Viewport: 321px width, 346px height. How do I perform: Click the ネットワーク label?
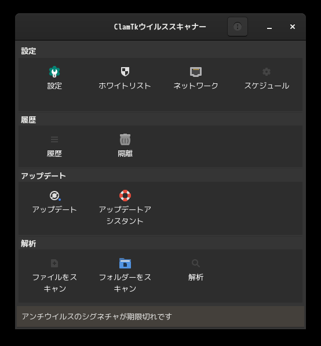(x=196, y=86)
